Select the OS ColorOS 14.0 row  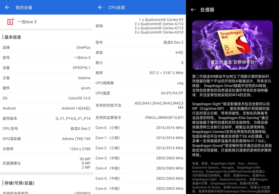47,98
